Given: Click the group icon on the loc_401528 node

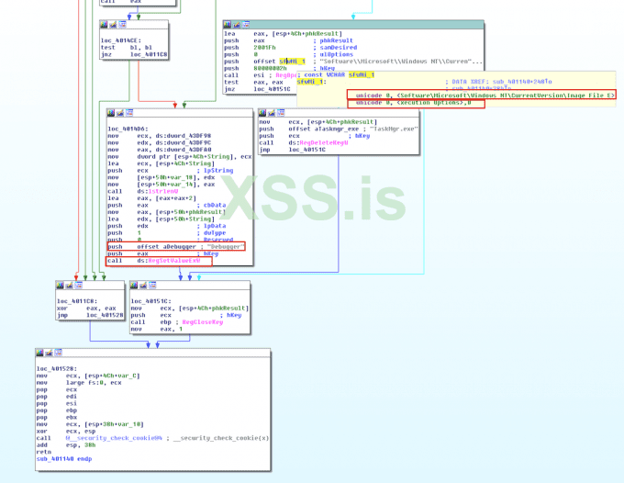Looking at the screenshot, I should pos(59,353).
